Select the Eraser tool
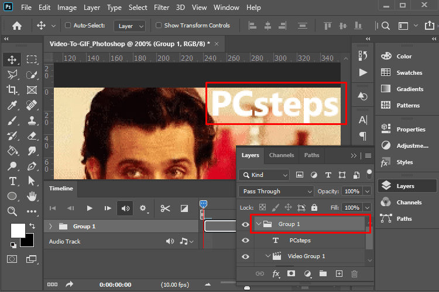Screen dimensions: 439x292 coord(32,136)
